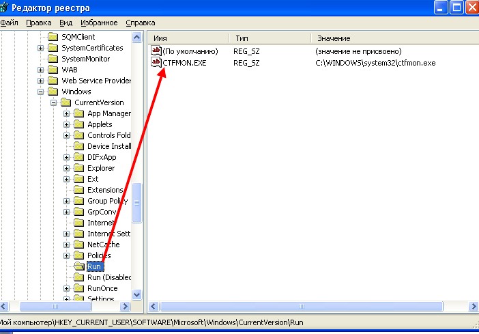Select the Run (Disabled) key label
The image size is (479, 334).
click(109, 278)
